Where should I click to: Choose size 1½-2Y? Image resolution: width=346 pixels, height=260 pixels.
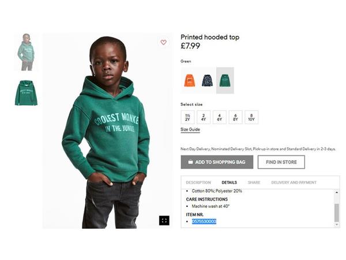(x=187, y=117)
